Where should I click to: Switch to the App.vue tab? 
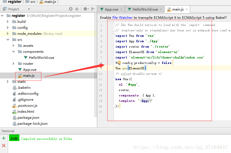[x=112, y=9]
